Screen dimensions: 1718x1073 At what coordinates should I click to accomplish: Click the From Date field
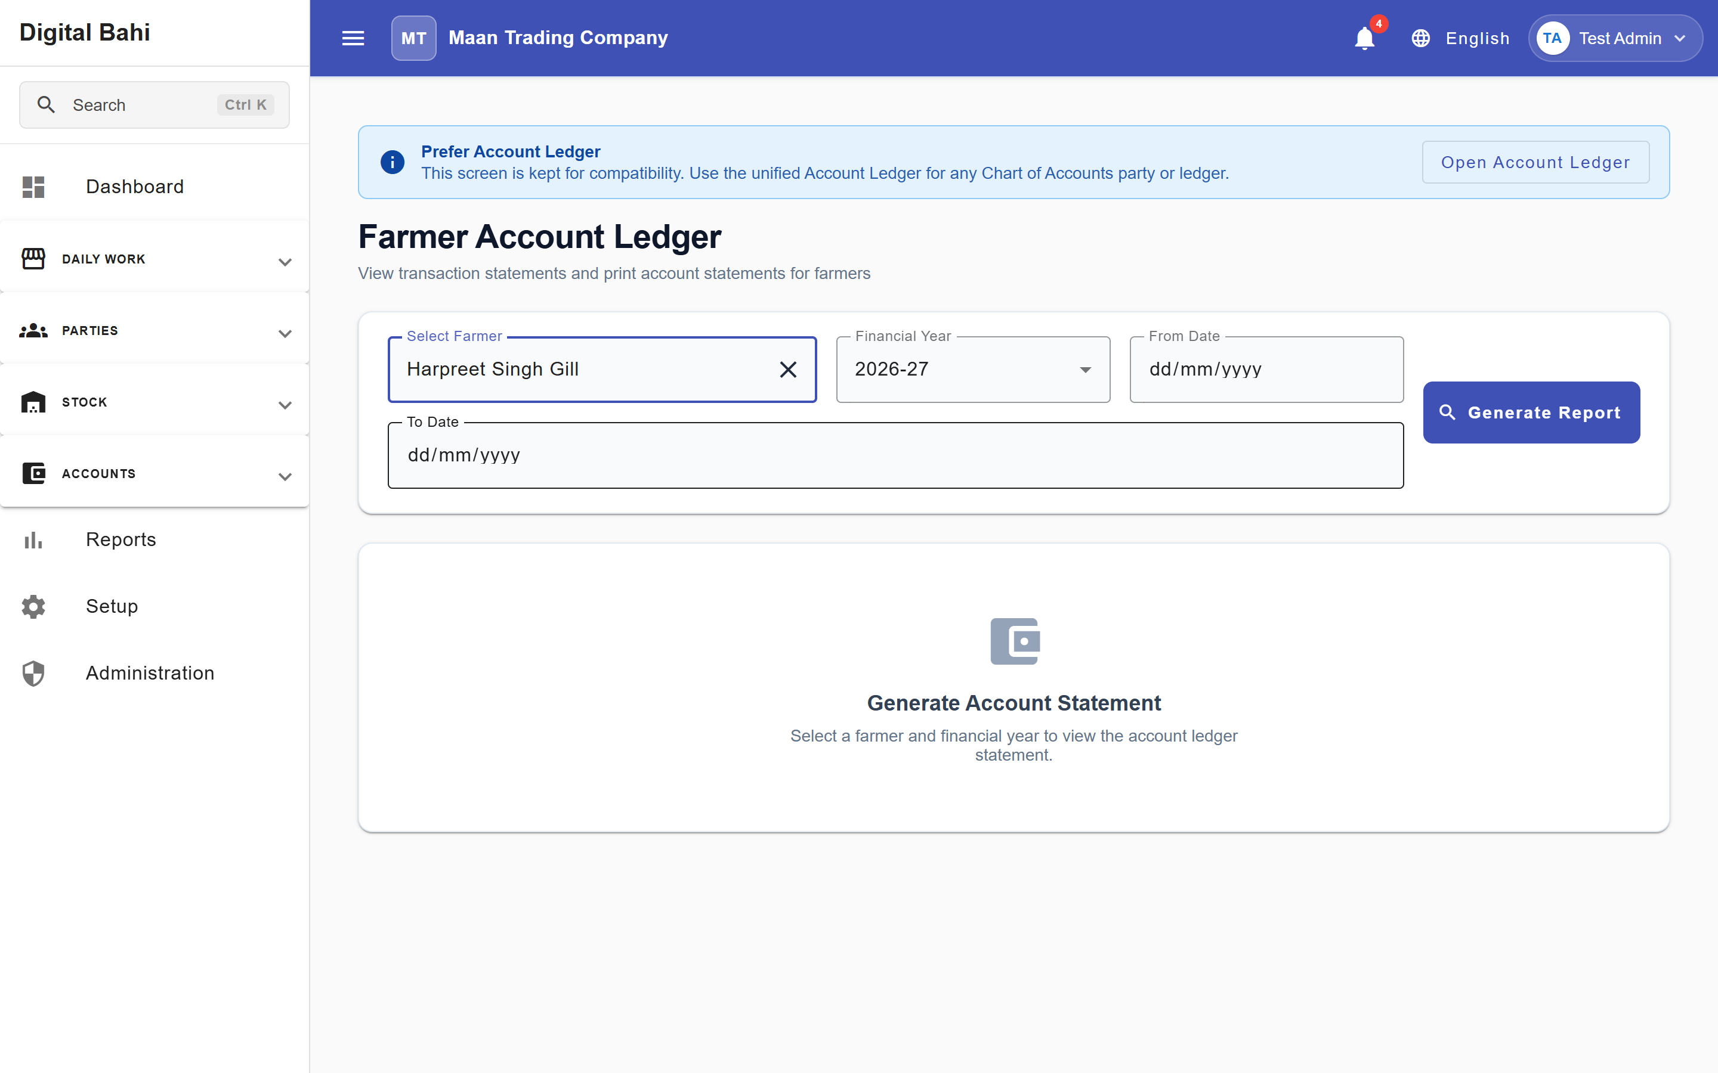pos(1266,370)
